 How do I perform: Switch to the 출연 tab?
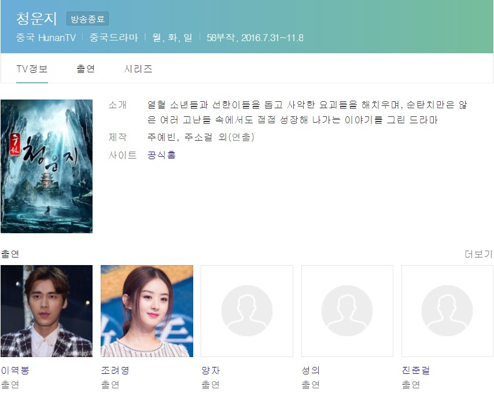pyautogui.click(x=86, y=69)
